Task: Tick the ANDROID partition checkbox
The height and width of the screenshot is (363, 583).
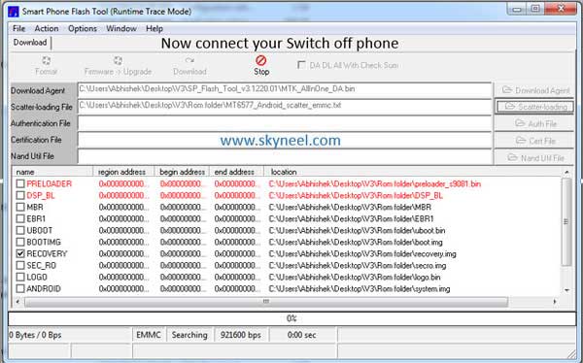Action: point(20,288)
